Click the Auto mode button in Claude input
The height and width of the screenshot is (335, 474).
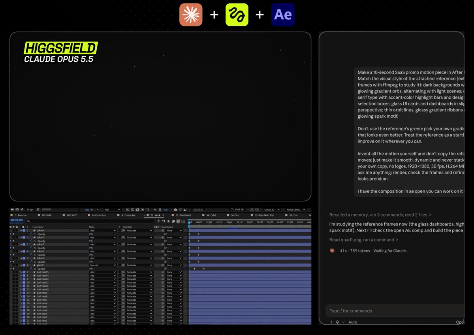coord(352,322)
